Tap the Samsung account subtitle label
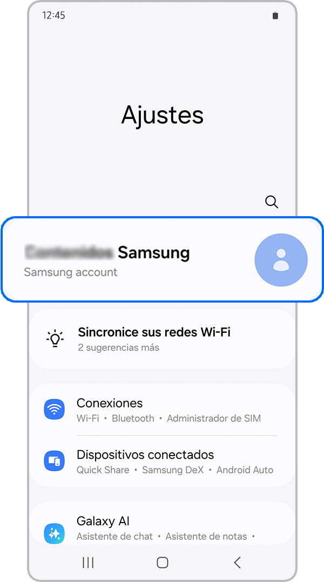324x582 pixels. coord(71,272)
